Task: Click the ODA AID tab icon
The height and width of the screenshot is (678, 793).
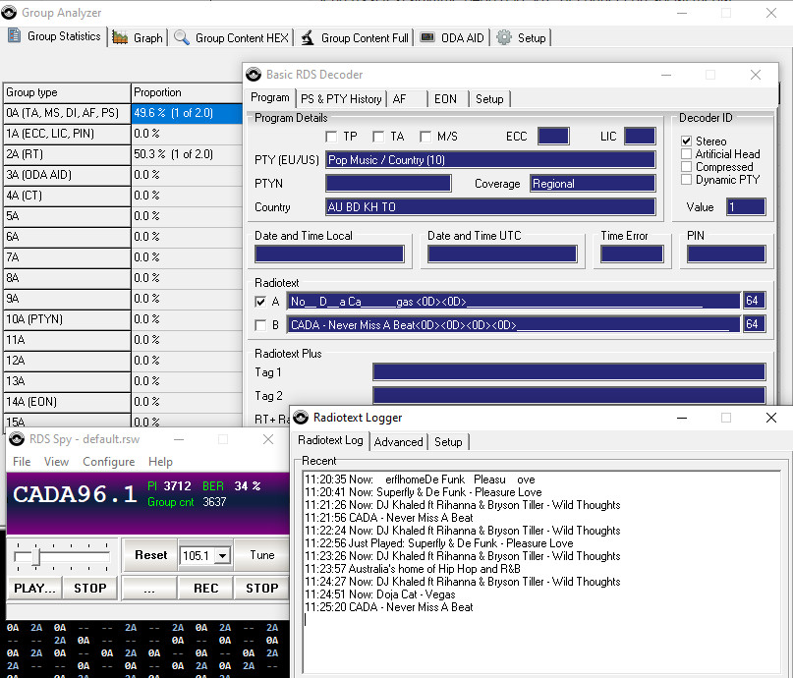Action: coord(427,37)
